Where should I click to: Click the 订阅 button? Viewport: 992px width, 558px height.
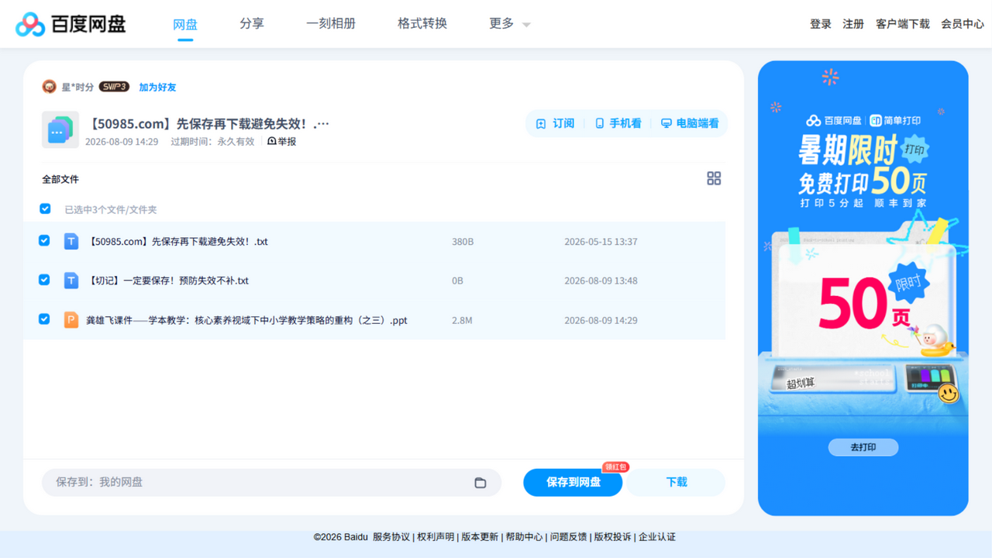[x=555, y=123]
